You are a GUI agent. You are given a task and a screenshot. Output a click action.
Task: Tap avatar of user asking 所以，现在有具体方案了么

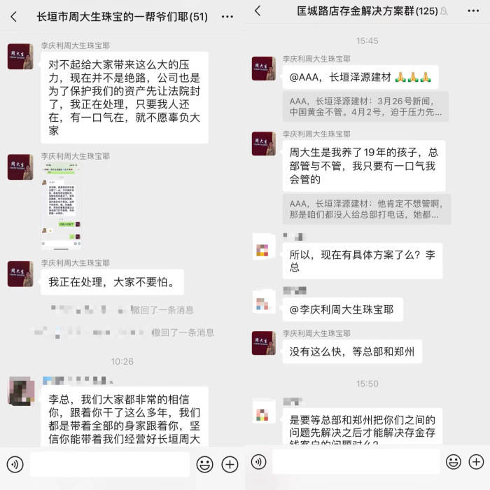[263, 249]
